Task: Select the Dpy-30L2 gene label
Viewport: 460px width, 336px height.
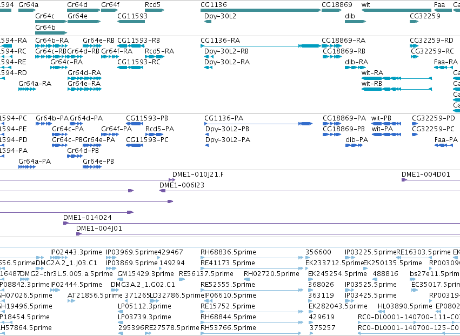Action: click(x=221, y=16)
